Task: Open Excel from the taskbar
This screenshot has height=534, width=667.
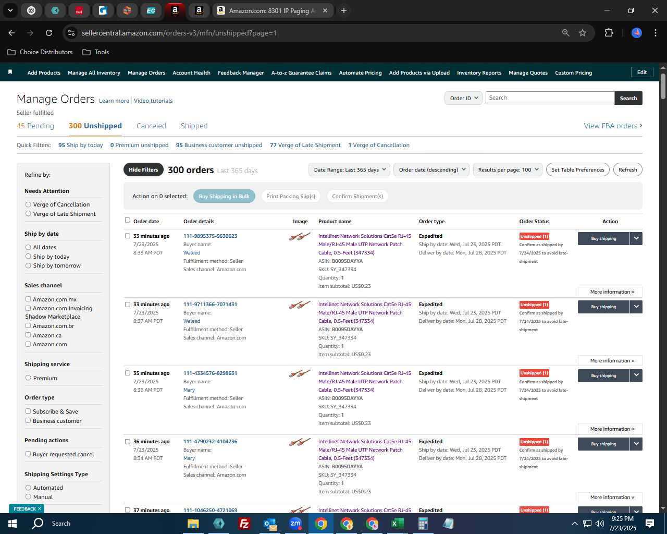Action: 397,524
